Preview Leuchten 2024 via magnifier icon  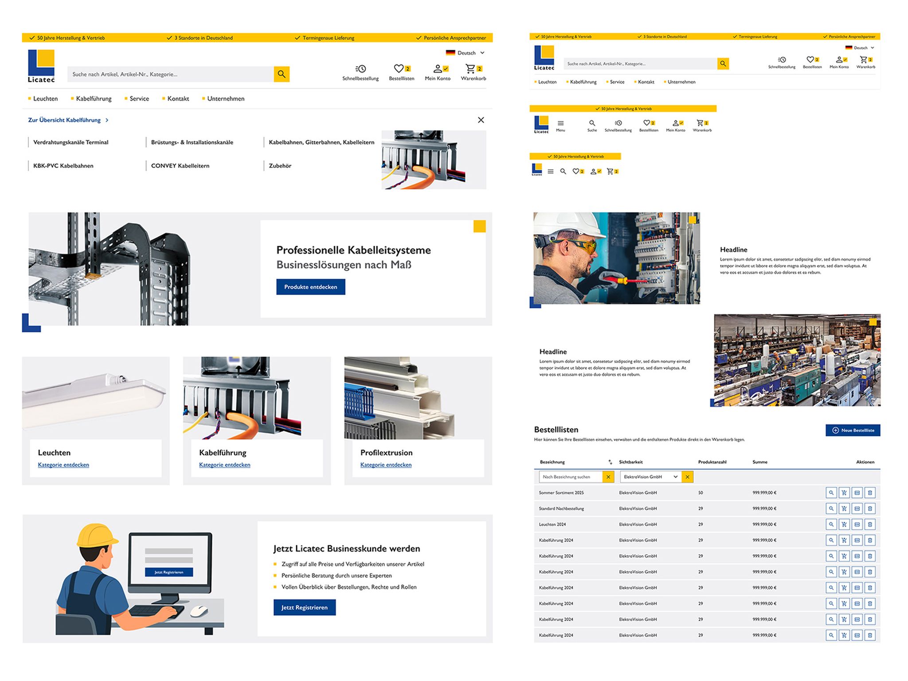tap(830, 524)
